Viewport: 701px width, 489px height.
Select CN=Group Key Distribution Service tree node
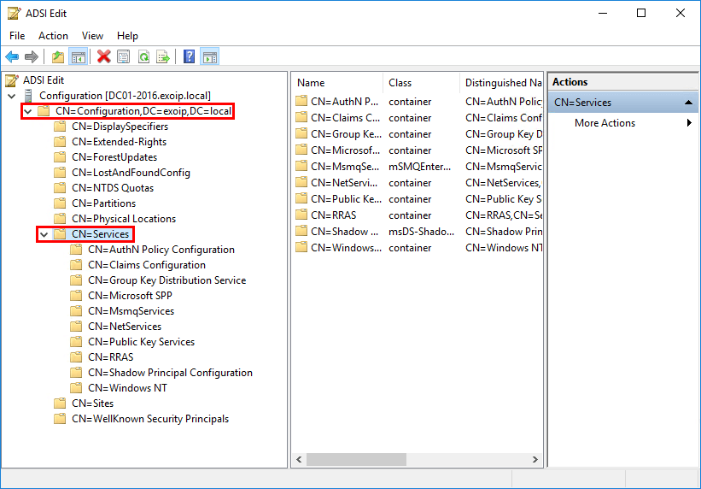(x=167, y=280)
